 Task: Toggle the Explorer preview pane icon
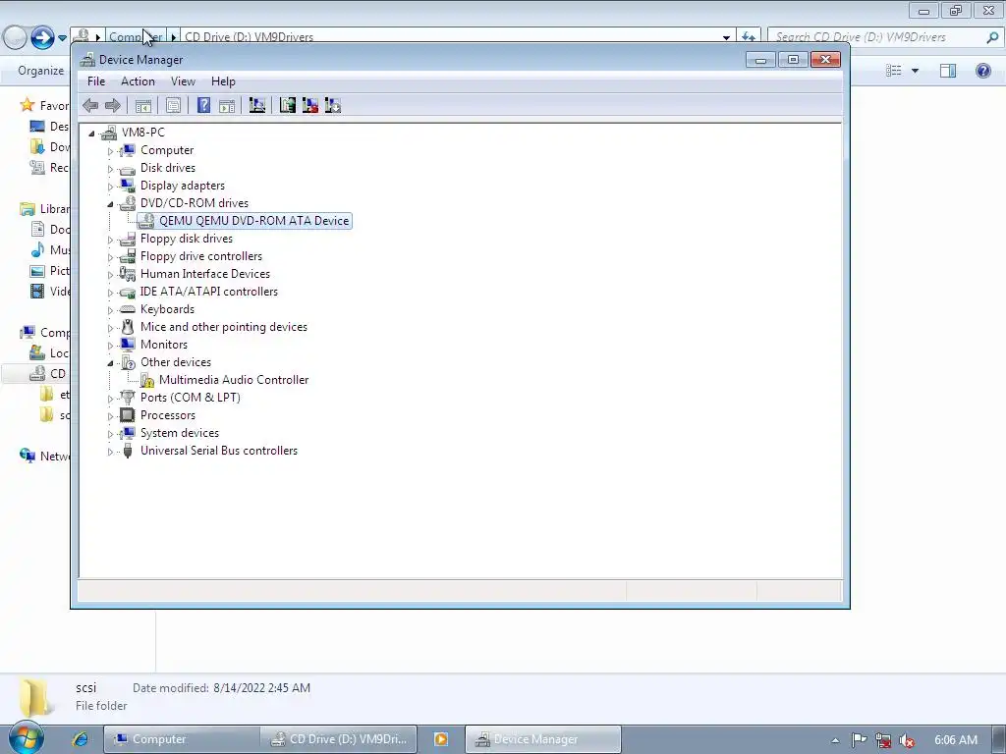[948, 71]
